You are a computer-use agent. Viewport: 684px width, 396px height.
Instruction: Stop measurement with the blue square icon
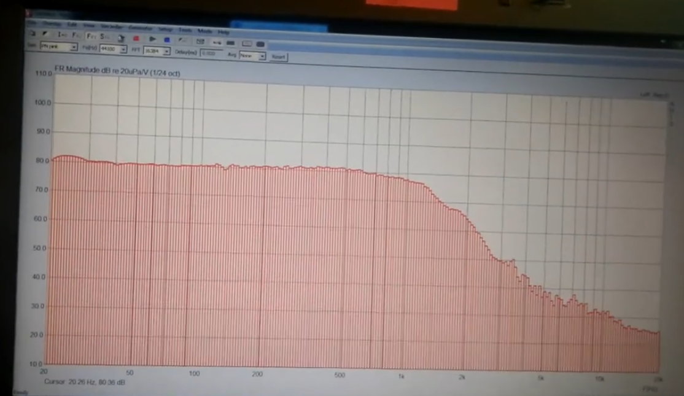coord(167,40)
